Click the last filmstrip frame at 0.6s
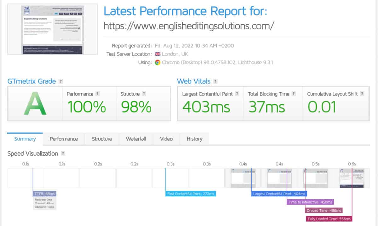This screenshot has height=226, width=378. click(x=352, y=178)
